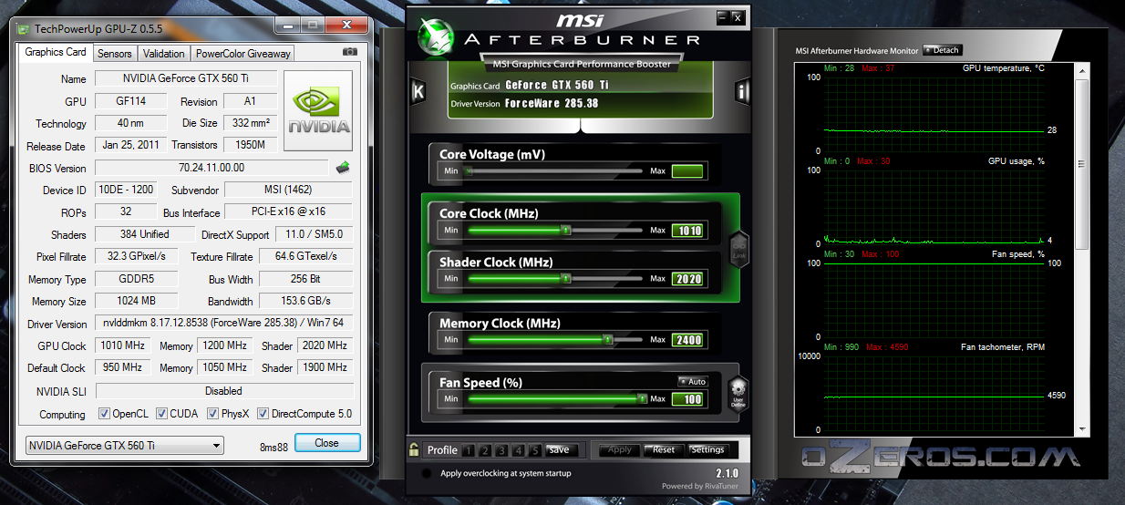Click the NVIDIA logo in GPU-Z
Viewport: 1125px width, 505px height.
click(319, 110)
